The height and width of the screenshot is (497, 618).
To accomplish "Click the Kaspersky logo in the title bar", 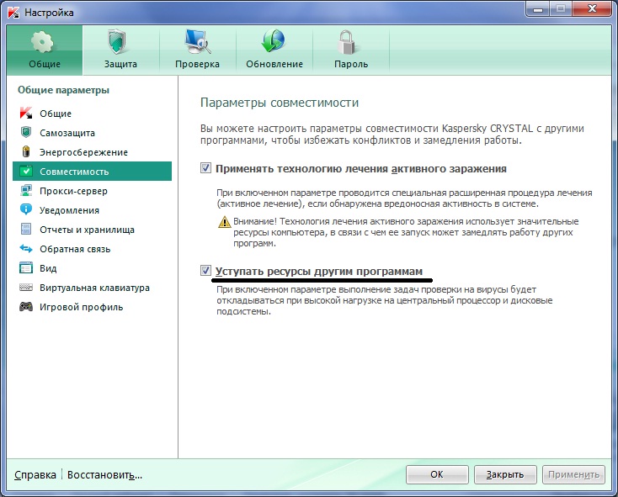I will (13, 13).
